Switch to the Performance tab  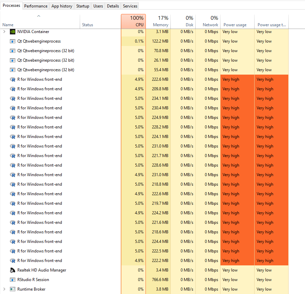tap(36, 6)
